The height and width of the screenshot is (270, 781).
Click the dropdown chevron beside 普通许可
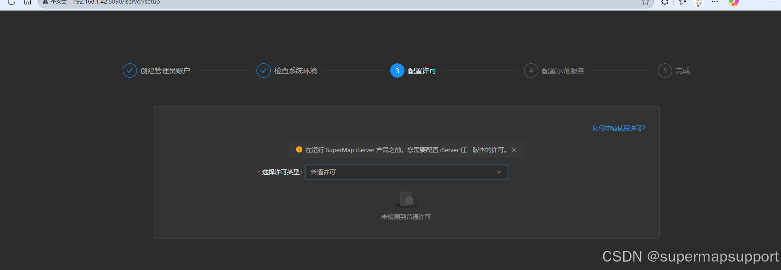tap(499, 172)
